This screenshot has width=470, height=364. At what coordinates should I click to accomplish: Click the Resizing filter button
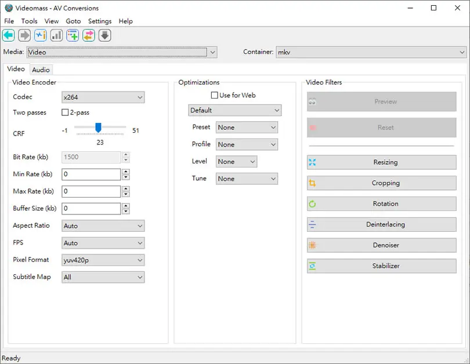382,162
